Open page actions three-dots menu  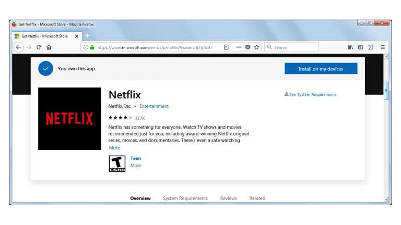point(239,47)
